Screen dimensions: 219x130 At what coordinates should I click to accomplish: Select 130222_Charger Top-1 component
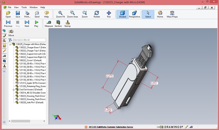pyautogui.click(x=33, y=51)
